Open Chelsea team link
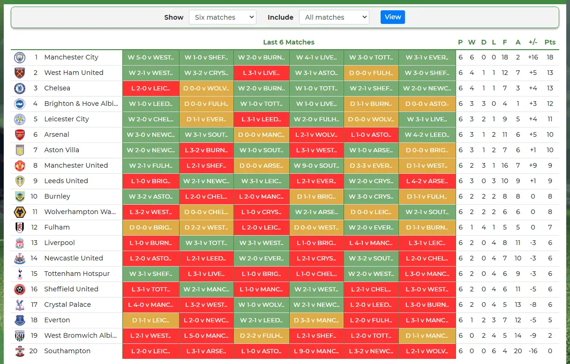The width and height of the screenshot is (570, 364). tap(57, 88)
